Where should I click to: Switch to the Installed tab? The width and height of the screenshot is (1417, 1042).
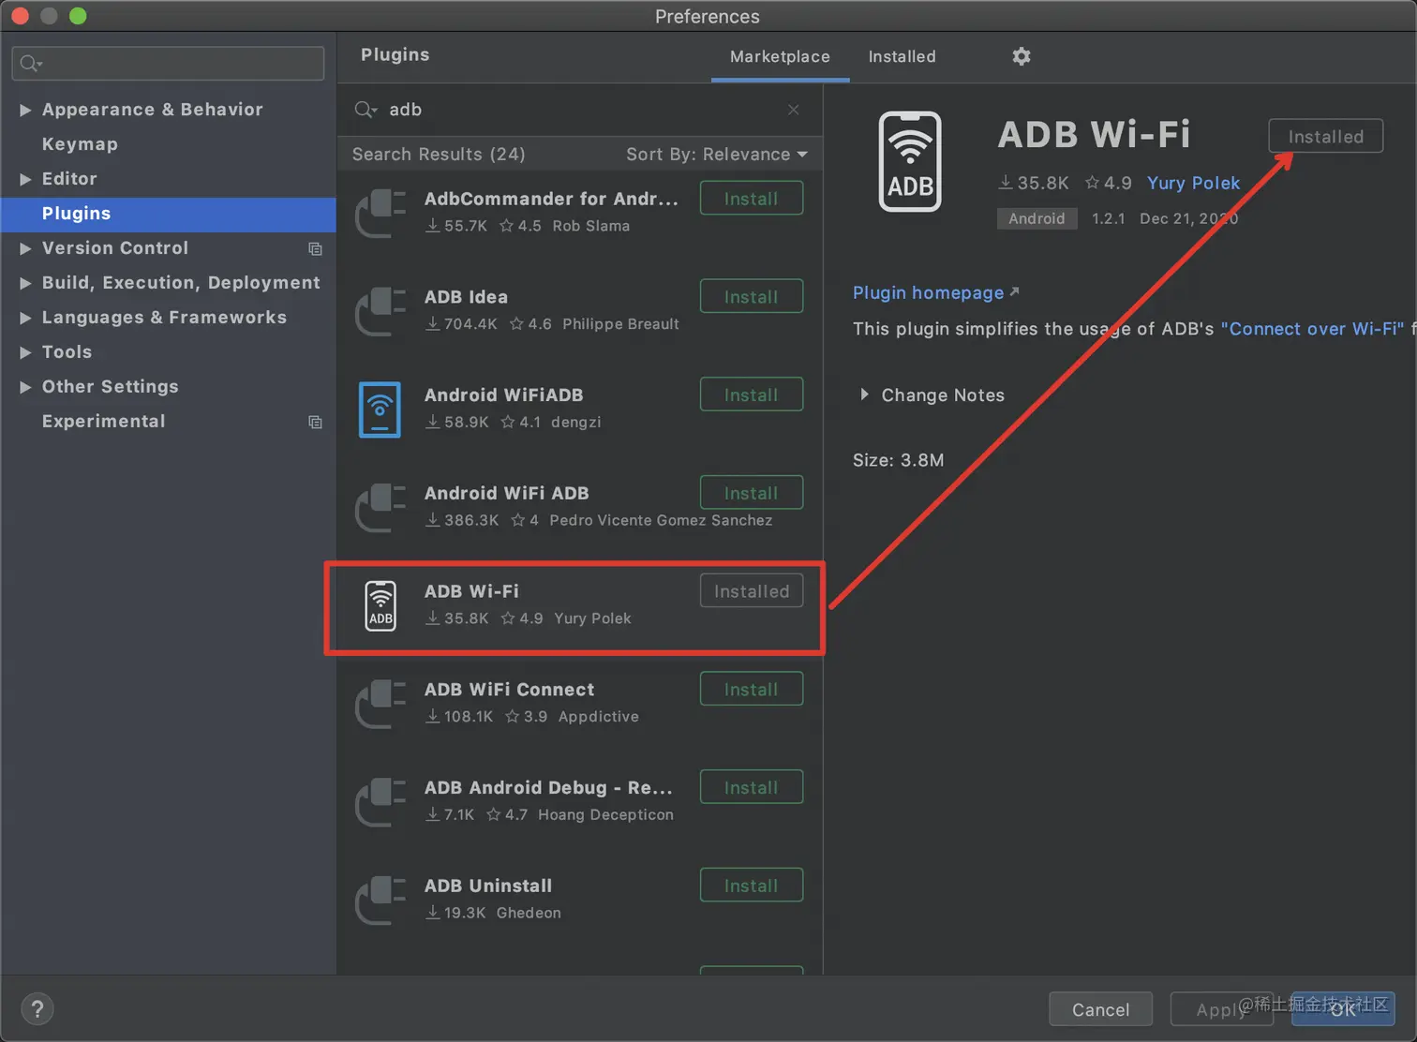tap(902, 56)
